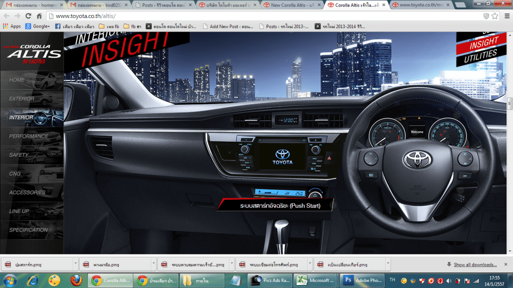Expand dropdown for พวงมาลัย.png download

[x=153, y=264]
